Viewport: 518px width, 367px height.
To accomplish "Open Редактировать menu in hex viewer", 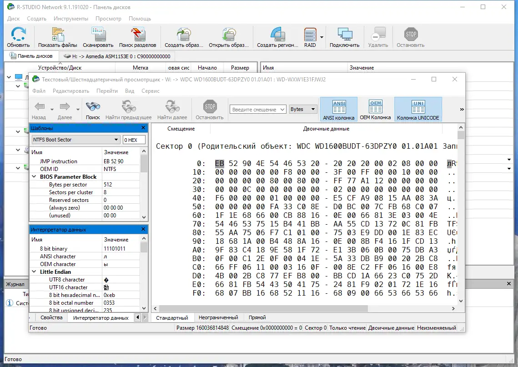I will coord(71,91).
